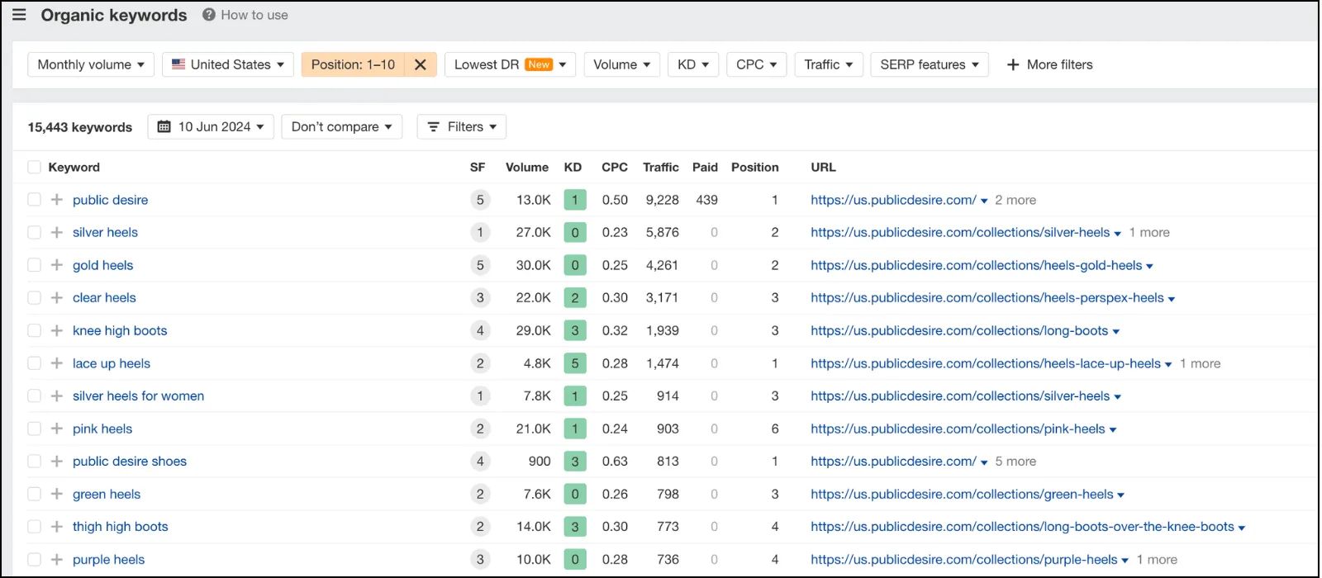
Task: Click SERP features badge for public desire shoes
Action: (x=480, y=462)
